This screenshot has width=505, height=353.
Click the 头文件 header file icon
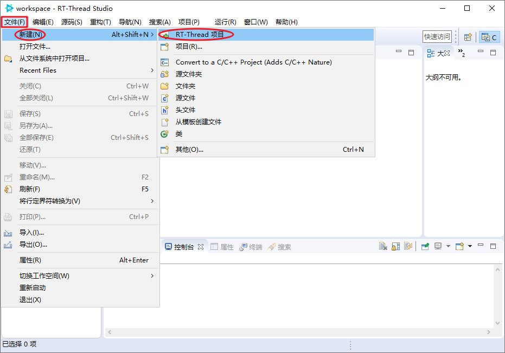[x=164, y=110]
